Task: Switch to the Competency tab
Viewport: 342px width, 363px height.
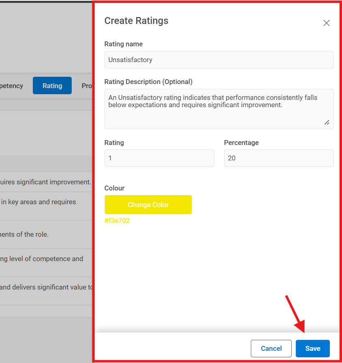Action: [x=11, y=86]
